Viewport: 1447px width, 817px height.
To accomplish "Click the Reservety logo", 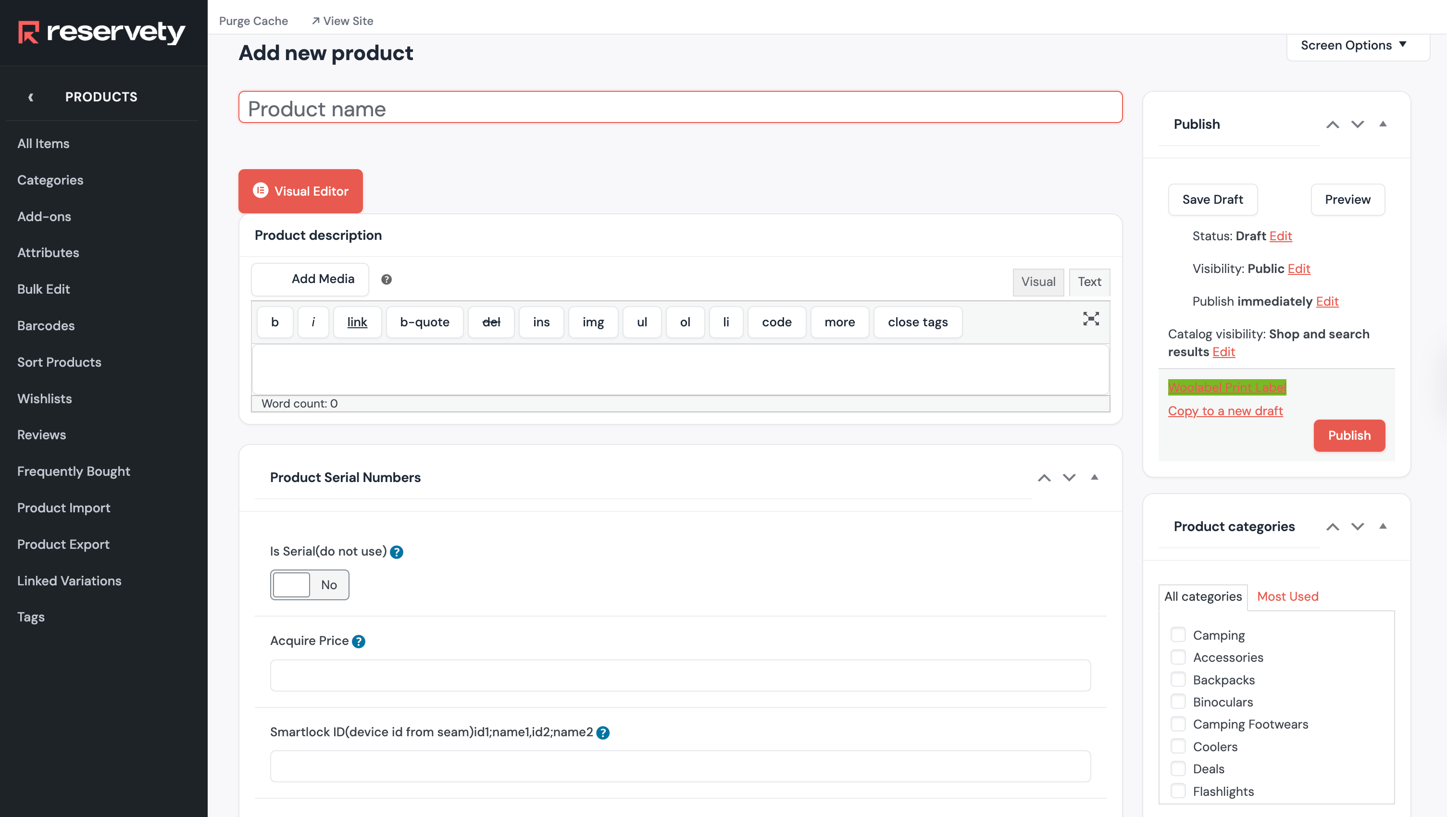I will (x=101, y=32).
